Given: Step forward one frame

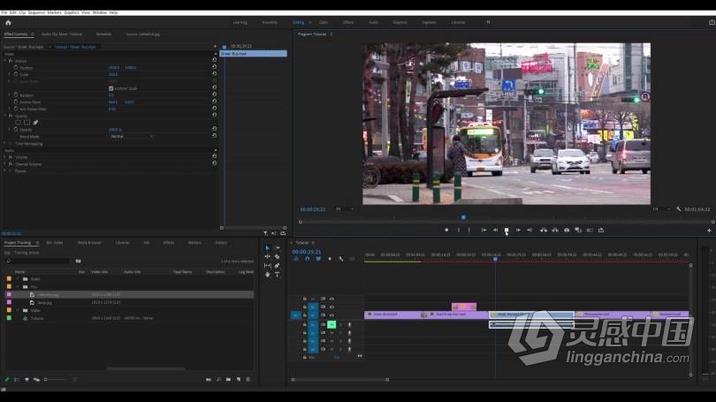Looking at the screenshot, I should [x=518, y=230].
